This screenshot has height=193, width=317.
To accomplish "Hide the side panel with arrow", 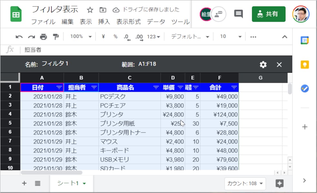I will [x=304, y=180].
